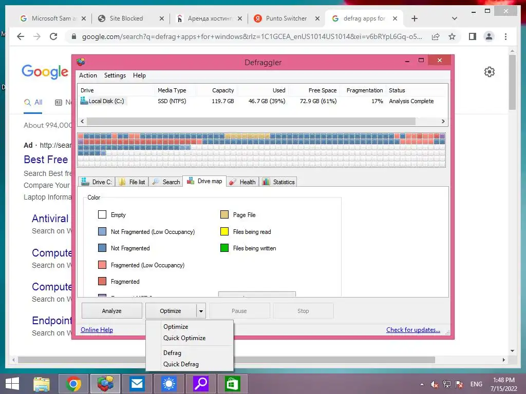The width and height of the screenshot is (526, 394).
Task: Click the Page File color swatch
Action: 224,214
